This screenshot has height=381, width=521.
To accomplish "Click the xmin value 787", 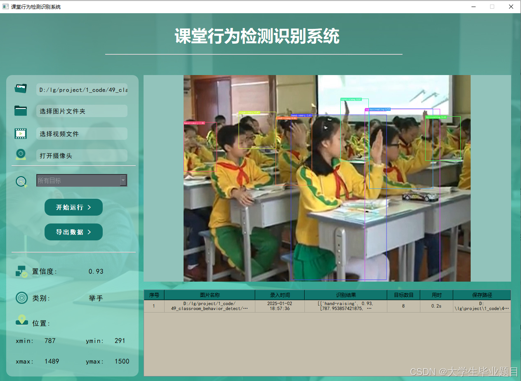I will 50,341.
